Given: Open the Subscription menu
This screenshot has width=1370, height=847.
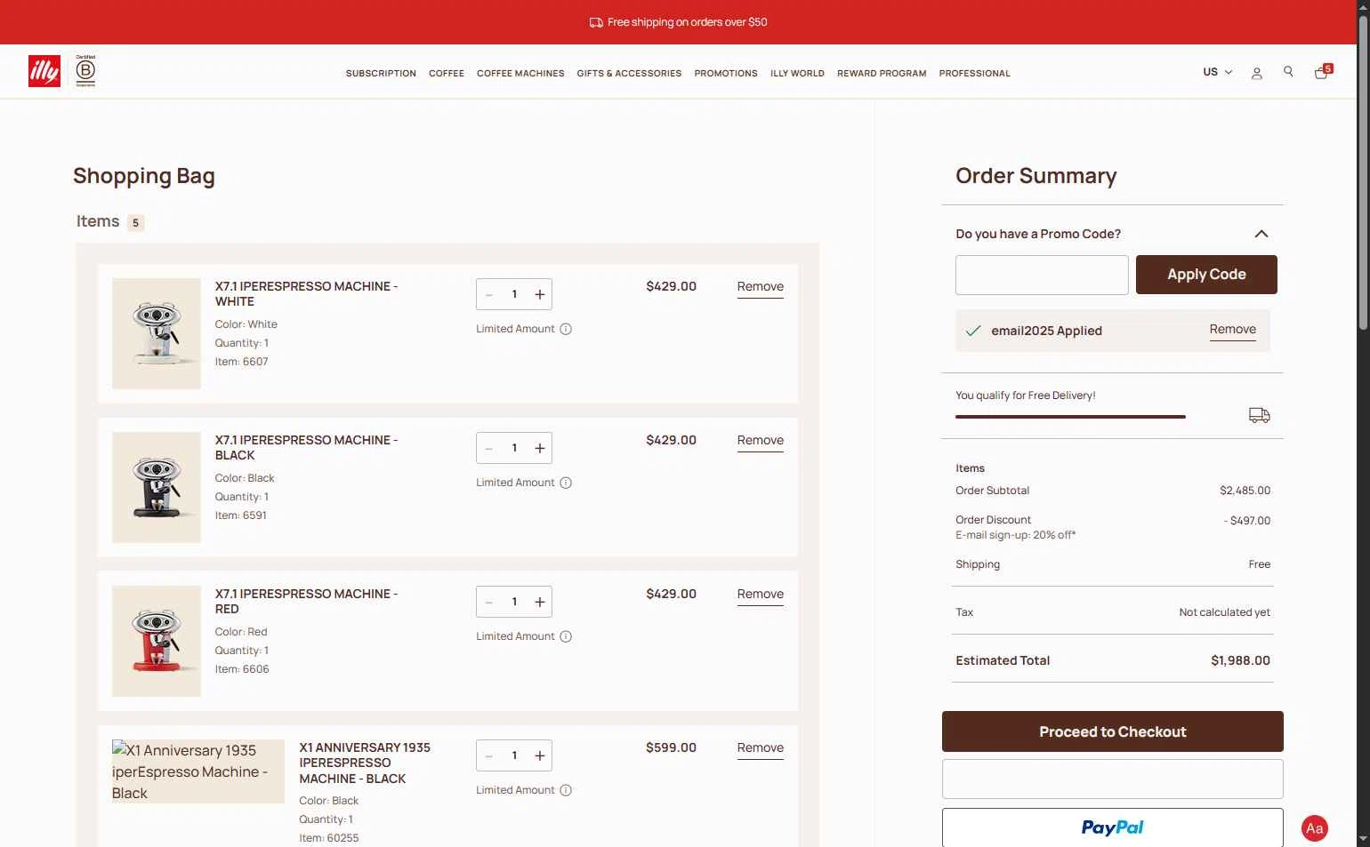Looking at the screenshot, I should click(381, 74).
